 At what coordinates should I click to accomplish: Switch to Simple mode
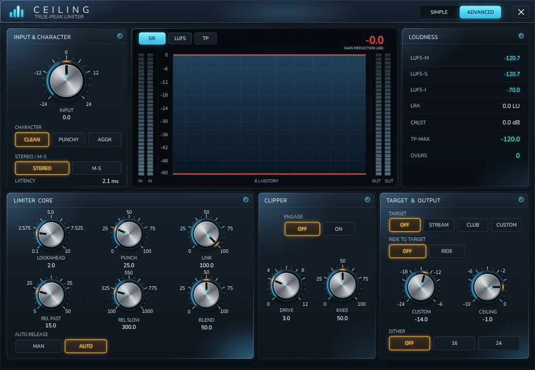pyautogui.click(x=439, y=12)
